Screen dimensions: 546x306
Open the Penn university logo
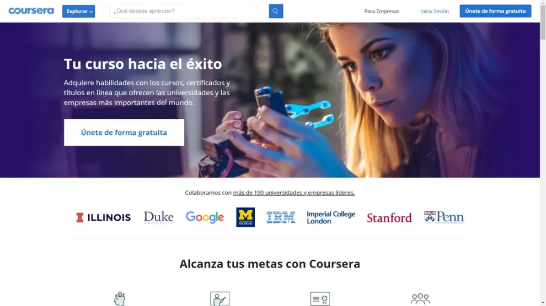(x=444, y=217)
